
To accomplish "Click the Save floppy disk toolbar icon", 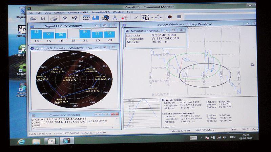I will coord(43,18).
